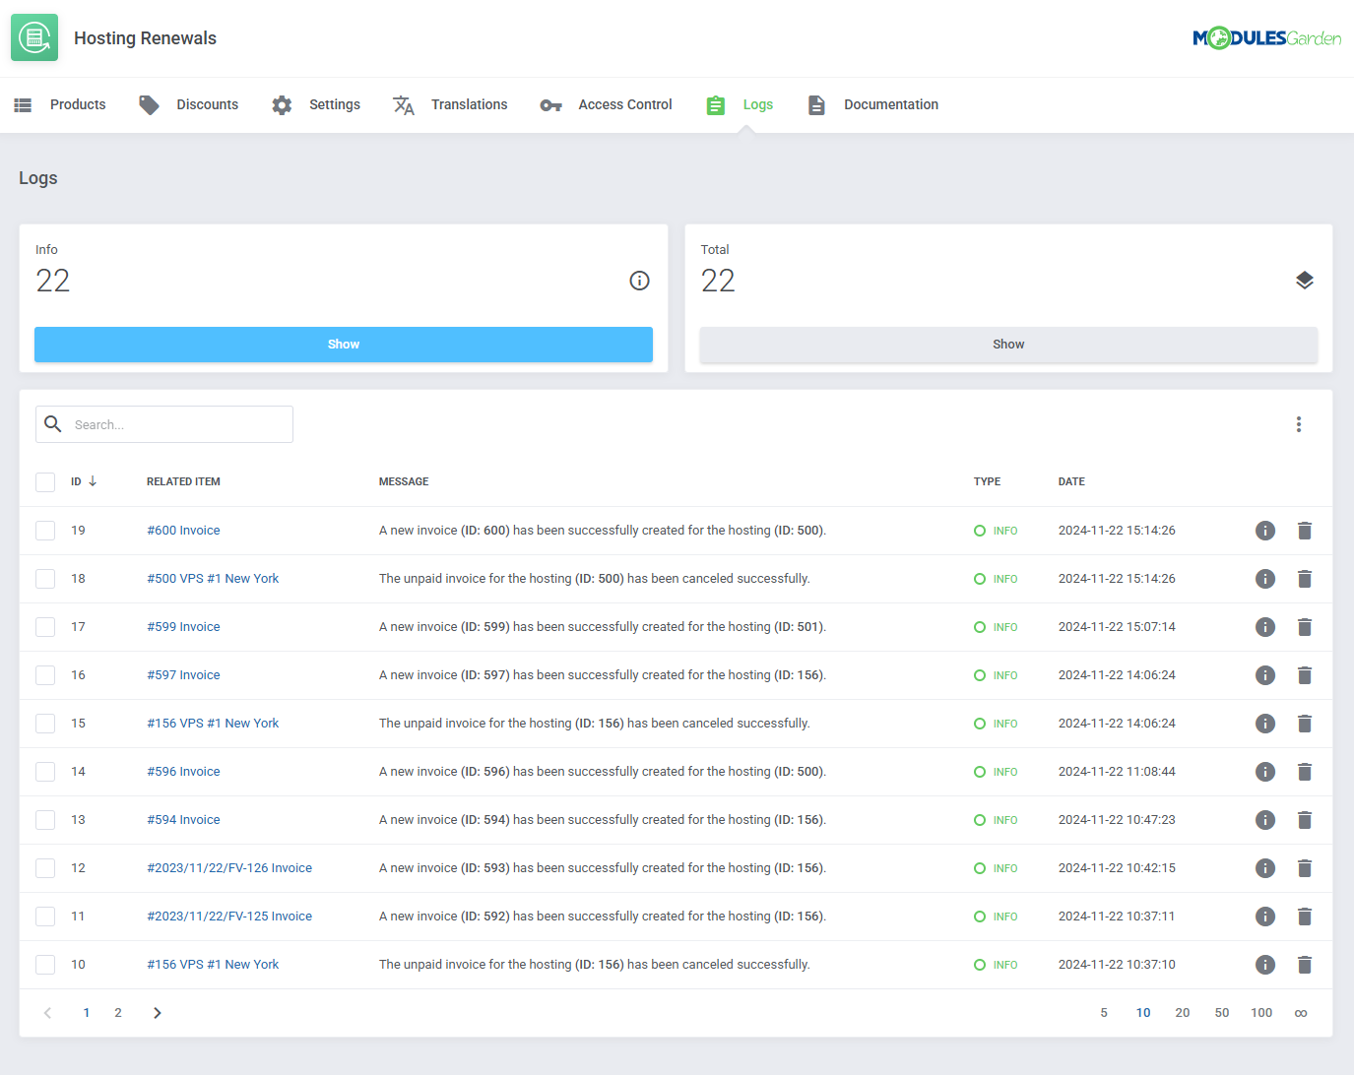Delete log entry 19

pos(1305,531)
